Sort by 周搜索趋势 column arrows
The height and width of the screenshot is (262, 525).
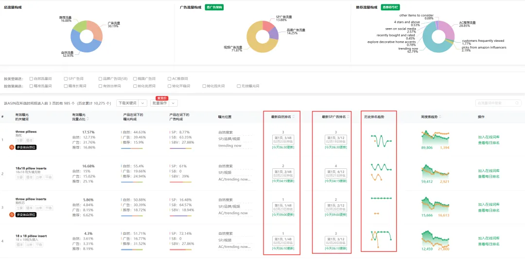[x=439, y=116]
